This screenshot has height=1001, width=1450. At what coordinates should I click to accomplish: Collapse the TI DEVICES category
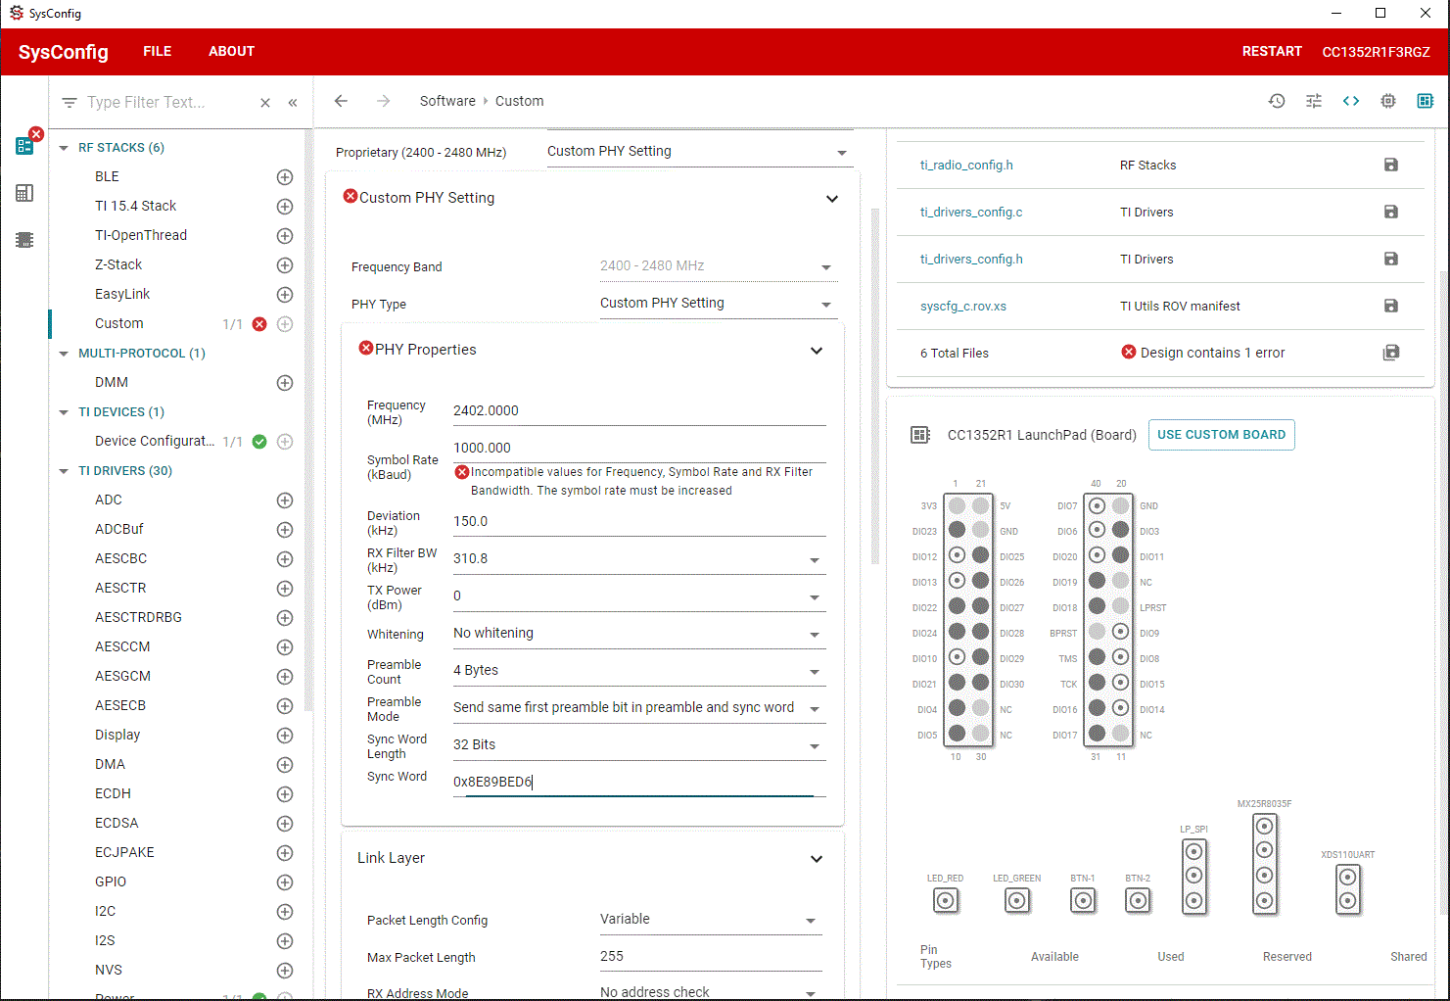[x=64, y=412]
